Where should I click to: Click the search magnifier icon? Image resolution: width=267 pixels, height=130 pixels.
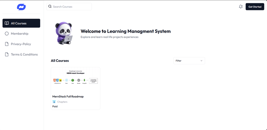tap(50, 6)
